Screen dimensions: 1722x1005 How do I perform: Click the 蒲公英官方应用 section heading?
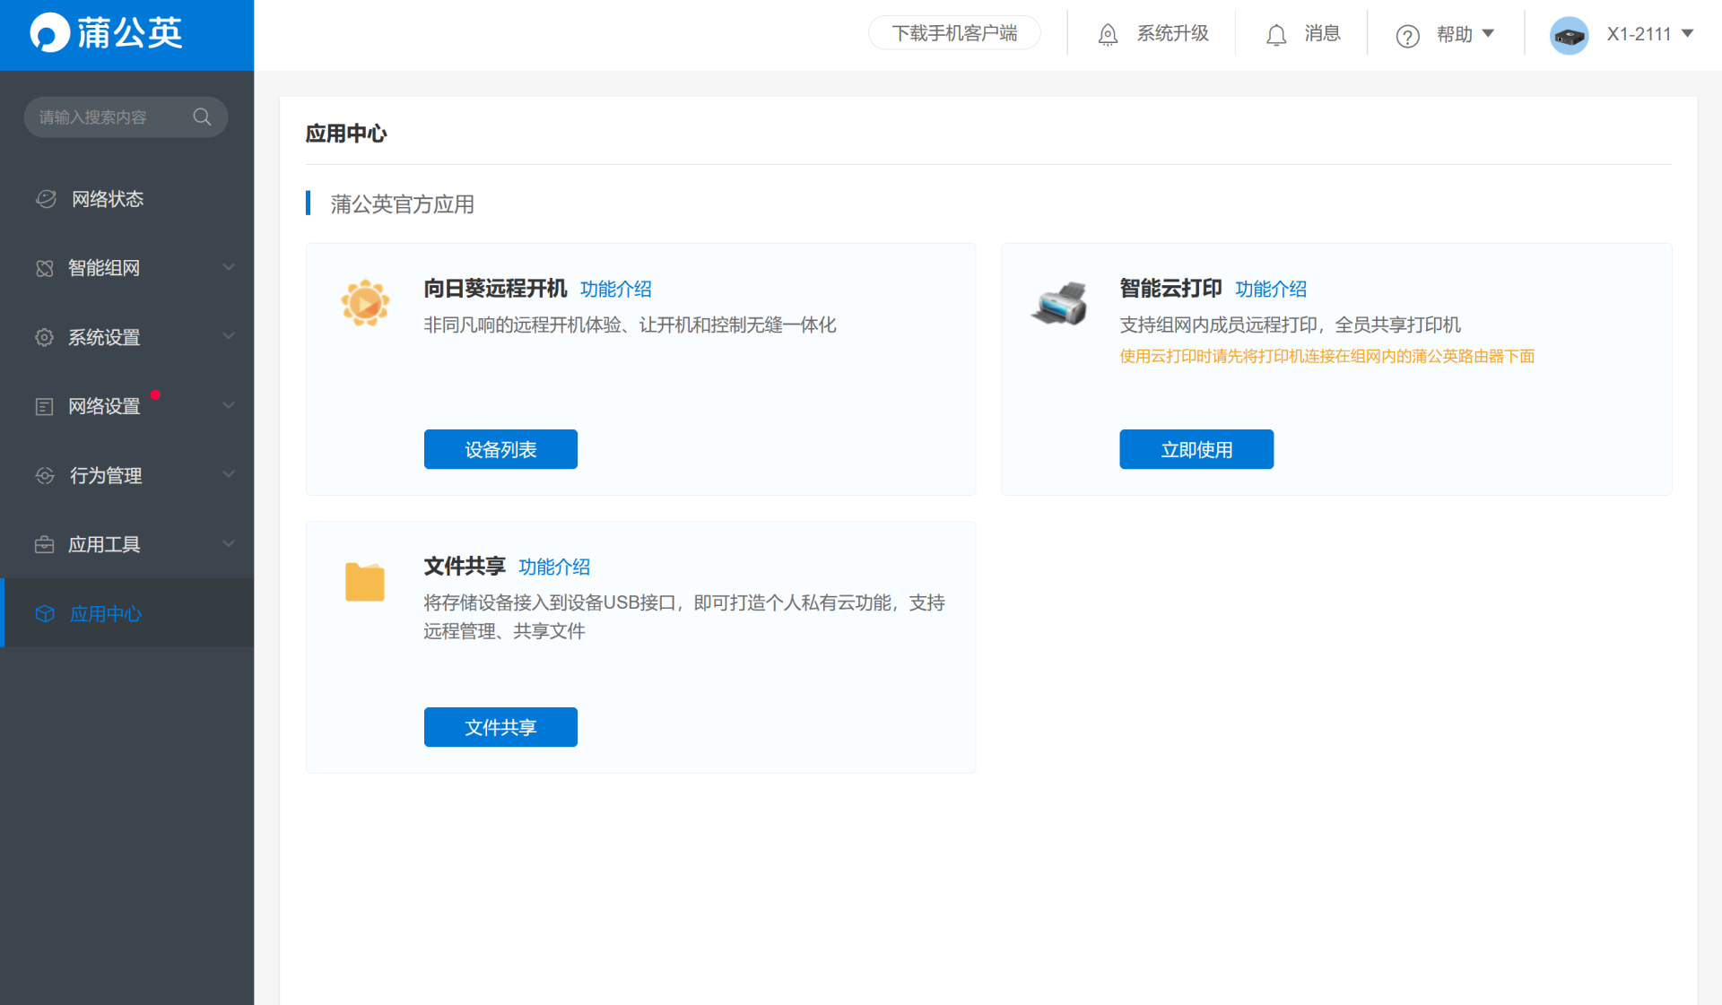(402, 204)
